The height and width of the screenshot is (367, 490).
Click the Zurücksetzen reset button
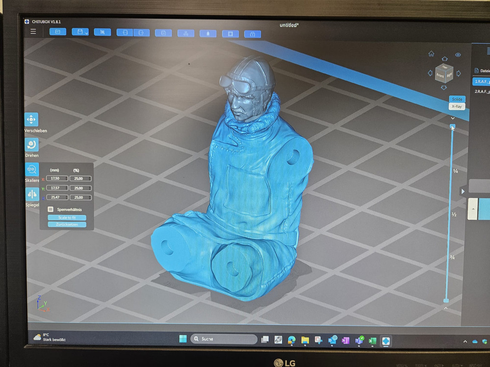pyautogui.click(x=67, y=224)
